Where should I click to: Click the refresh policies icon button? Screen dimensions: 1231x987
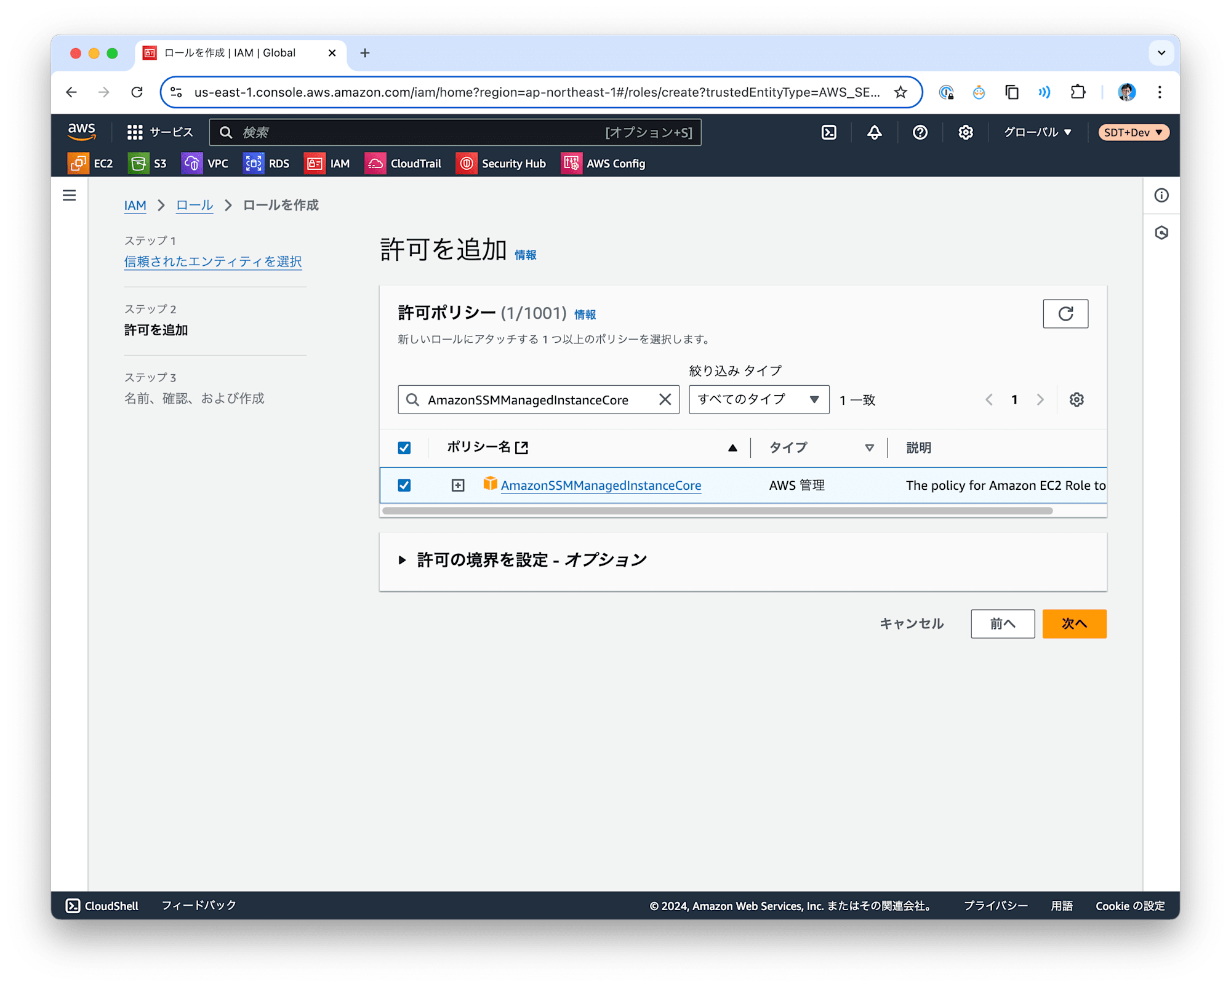tap(1066, 313)
